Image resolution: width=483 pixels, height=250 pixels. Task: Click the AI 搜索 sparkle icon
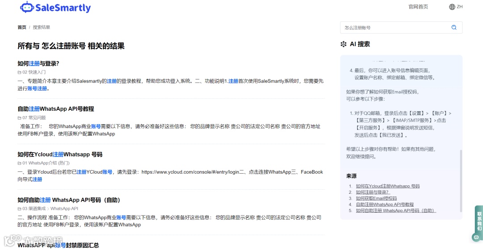click(343, 44)
